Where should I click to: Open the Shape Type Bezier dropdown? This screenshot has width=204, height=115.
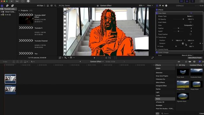pos(190,16)
